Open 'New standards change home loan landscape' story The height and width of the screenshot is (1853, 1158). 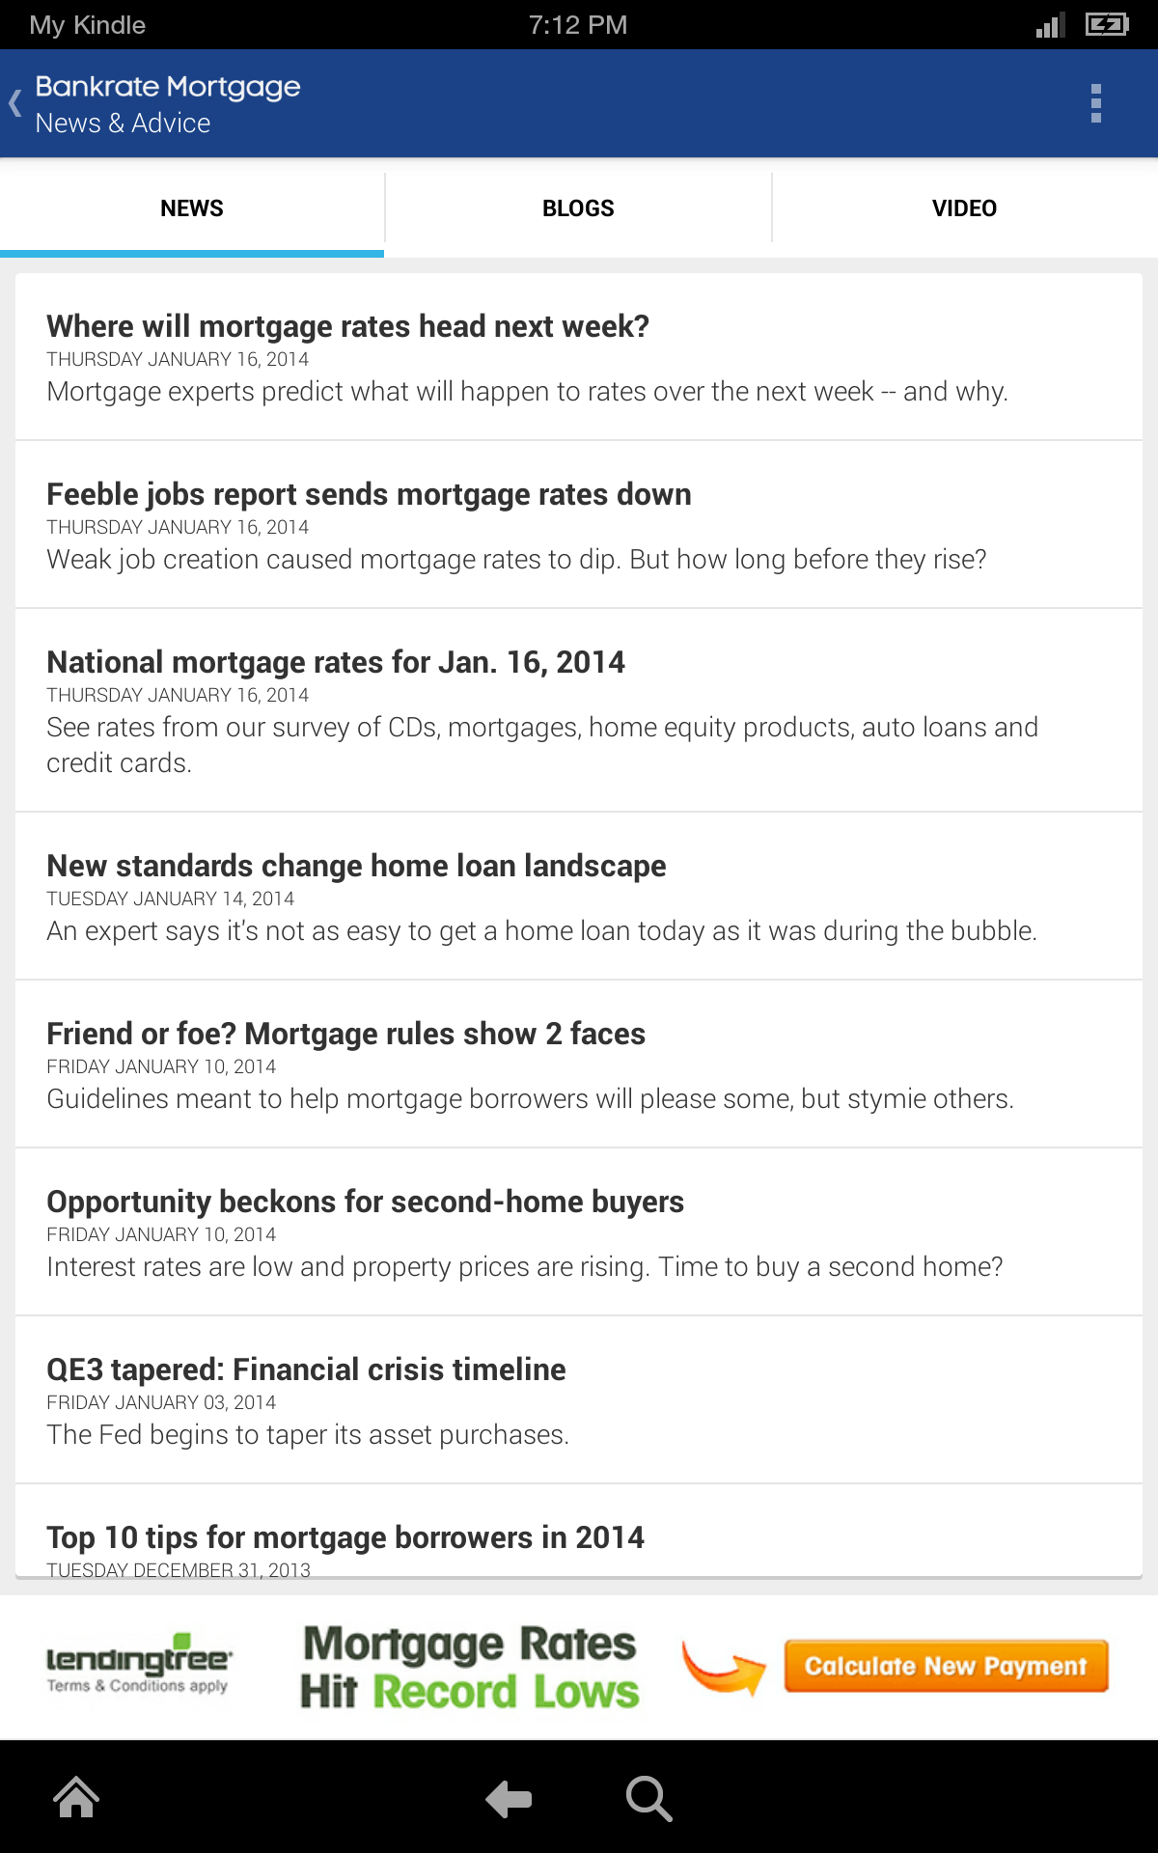356,867
